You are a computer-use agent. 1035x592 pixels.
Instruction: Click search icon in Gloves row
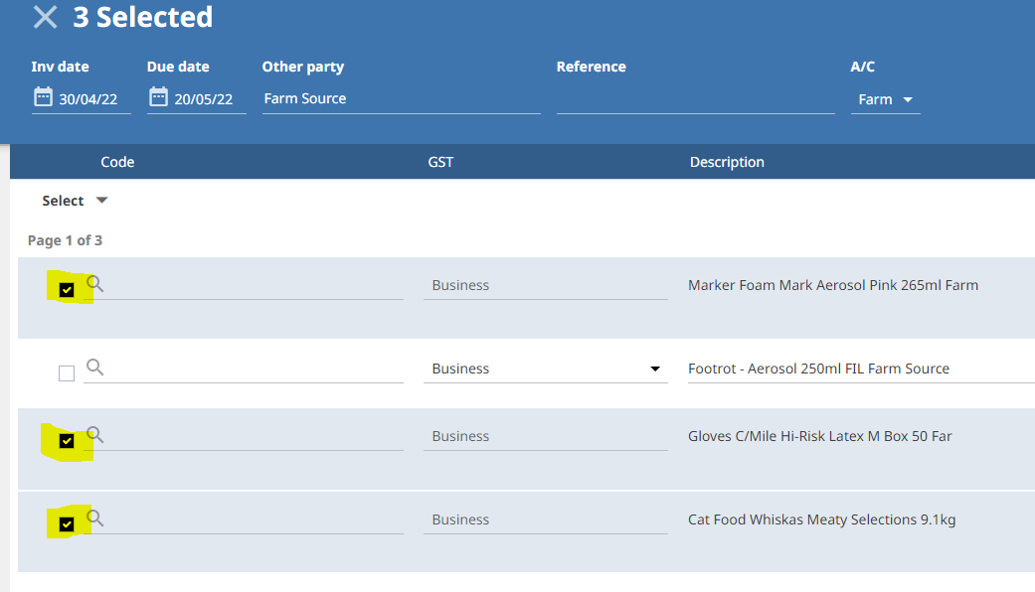[x=95, y=435]
